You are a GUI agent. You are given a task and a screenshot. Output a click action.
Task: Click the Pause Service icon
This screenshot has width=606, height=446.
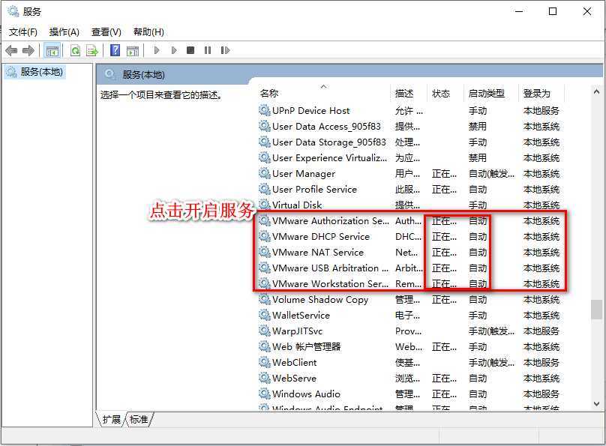(208, 50)
